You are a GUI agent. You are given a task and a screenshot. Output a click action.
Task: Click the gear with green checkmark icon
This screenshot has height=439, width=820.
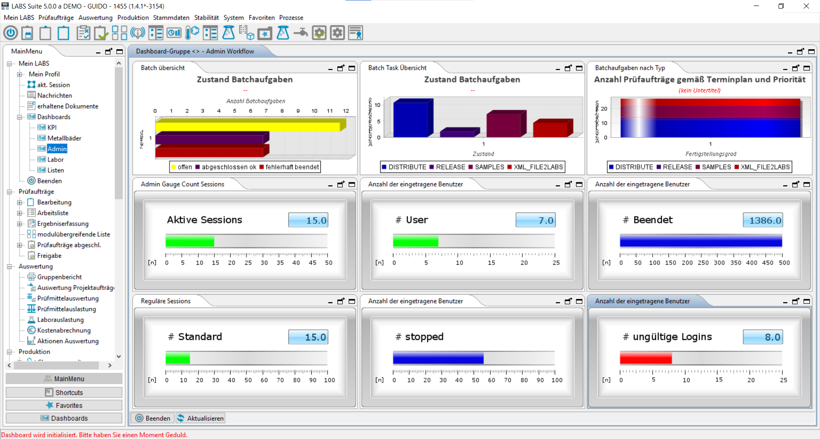tap(319, 33)
